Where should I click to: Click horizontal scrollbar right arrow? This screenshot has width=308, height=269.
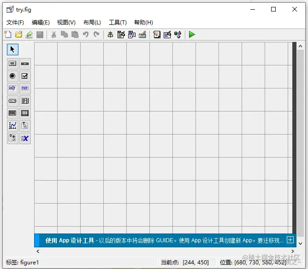click(x=293, y=251)
